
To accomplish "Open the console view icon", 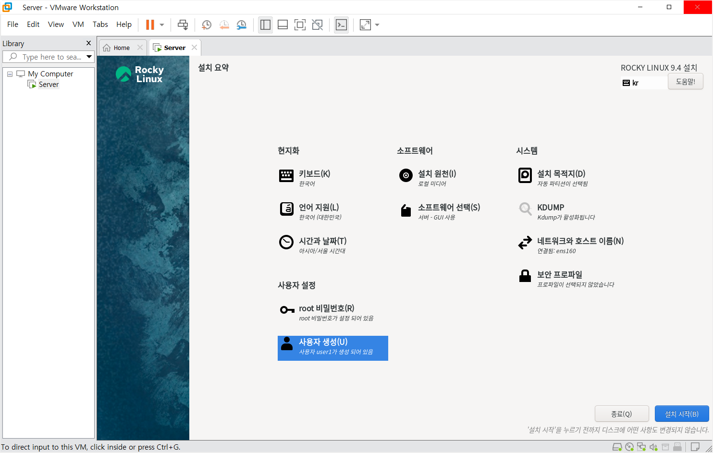I will (x=342, y=25).
